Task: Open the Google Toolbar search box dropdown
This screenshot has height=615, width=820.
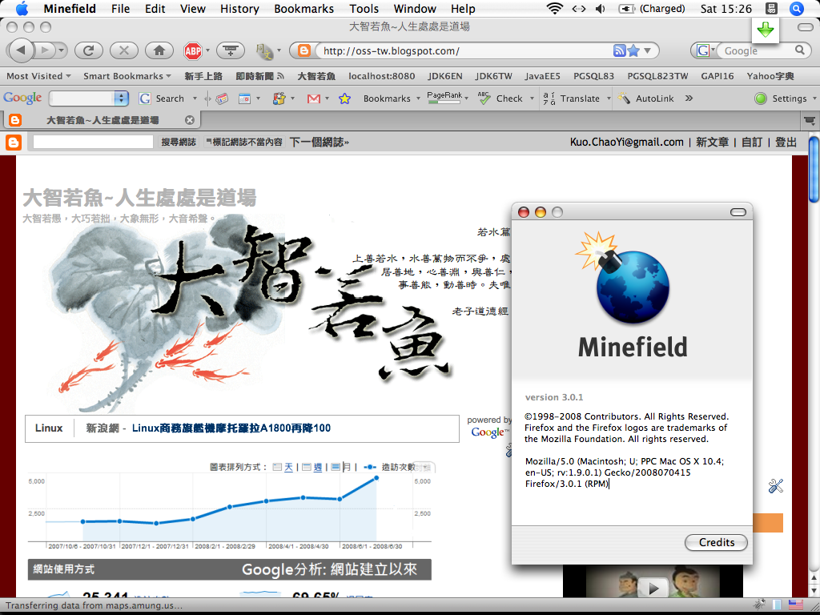Action: click(121, 98)
